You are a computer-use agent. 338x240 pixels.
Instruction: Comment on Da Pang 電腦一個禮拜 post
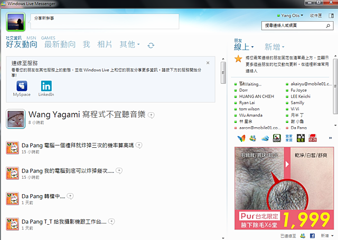click(x=139, y=145)
